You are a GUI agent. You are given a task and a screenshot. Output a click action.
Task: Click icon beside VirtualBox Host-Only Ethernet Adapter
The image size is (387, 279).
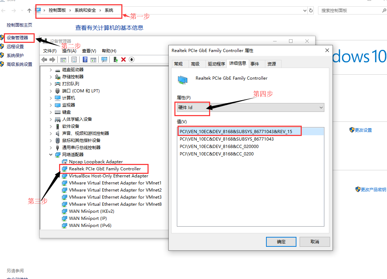click(64, 176)
